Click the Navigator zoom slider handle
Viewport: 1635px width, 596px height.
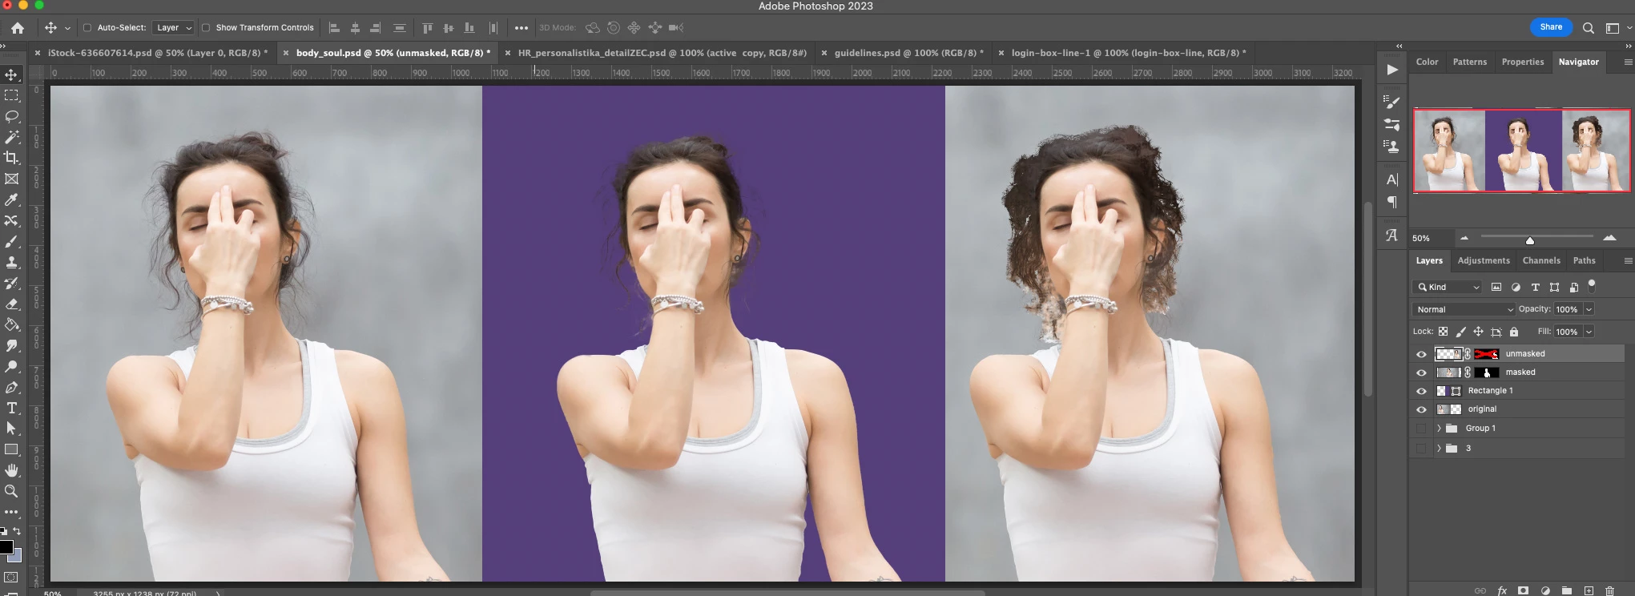point(1529,240)
